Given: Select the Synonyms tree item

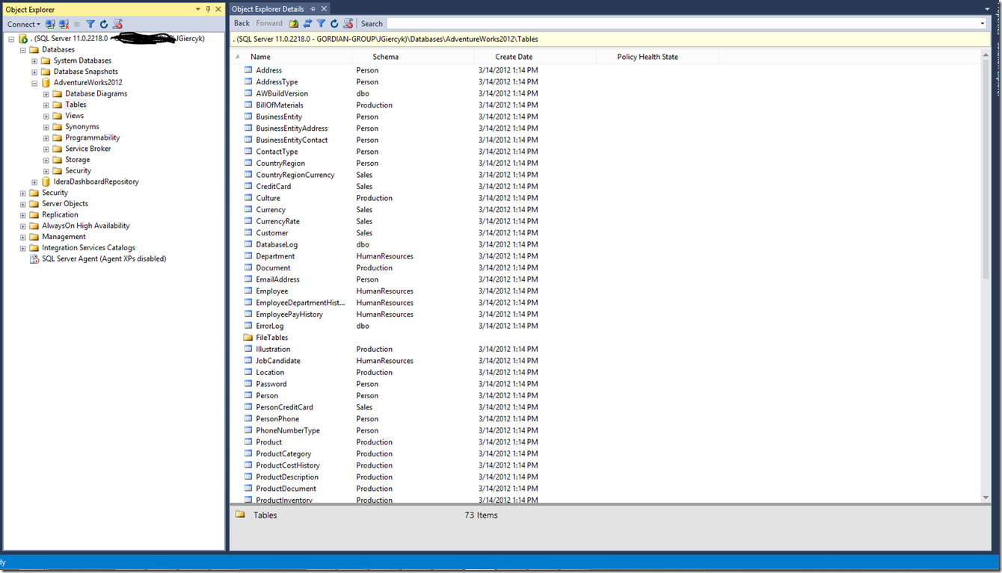Looking at the screenshot, I should (82, 127).
